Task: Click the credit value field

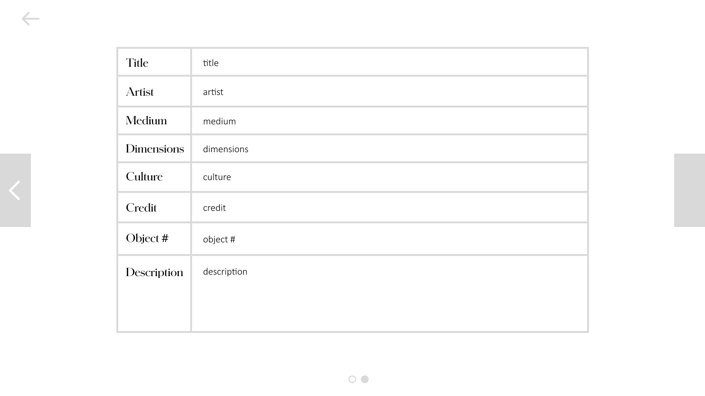Action: (389, 208)
